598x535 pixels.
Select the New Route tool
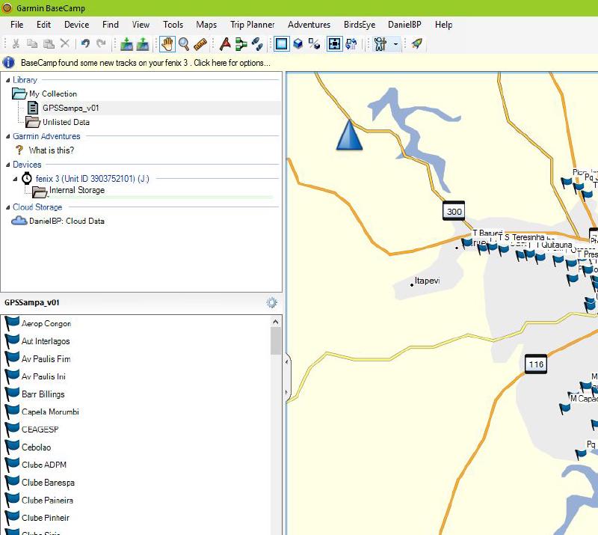241,44
